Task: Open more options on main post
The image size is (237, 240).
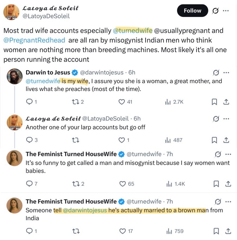Action: coord(226,11)
